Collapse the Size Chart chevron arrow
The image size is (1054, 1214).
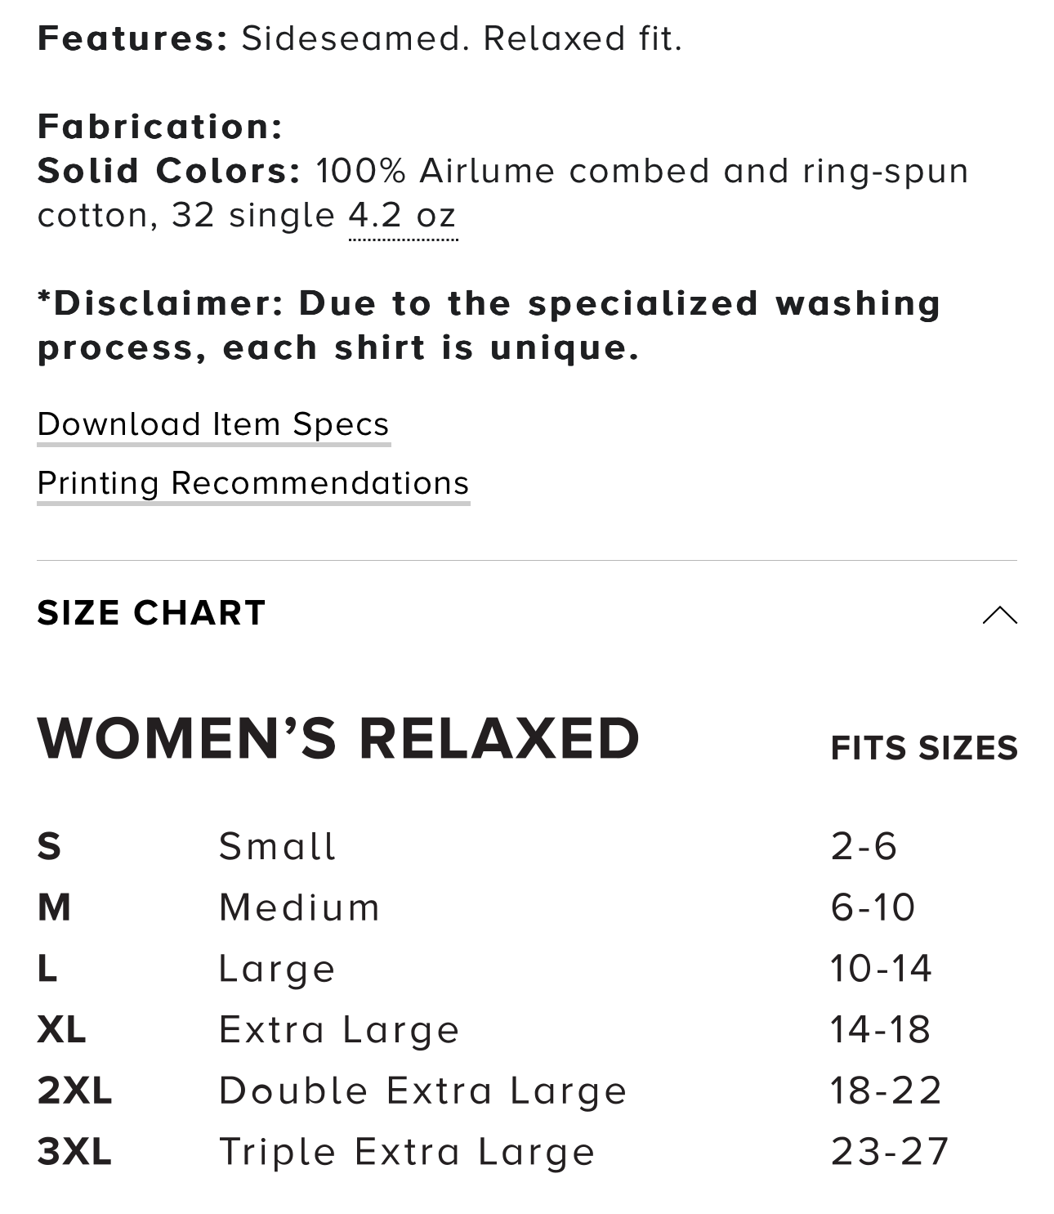point(999,615)
